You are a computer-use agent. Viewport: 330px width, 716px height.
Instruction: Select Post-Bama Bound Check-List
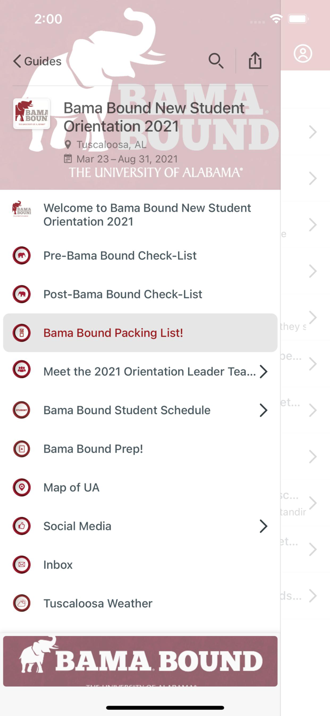pyautogui.click(x=122, y=294)
